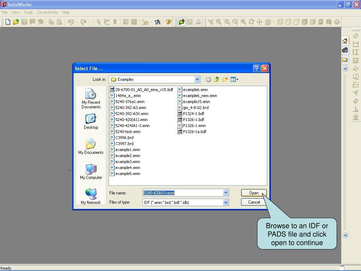This screenshot has width=361, height=271.
Task: Open Help via yellow question icon
Action: pos(169,22)
